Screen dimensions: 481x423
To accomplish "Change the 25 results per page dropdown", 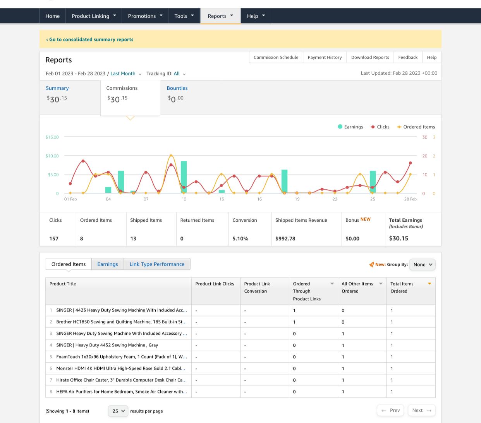I will tap(118, 411).
